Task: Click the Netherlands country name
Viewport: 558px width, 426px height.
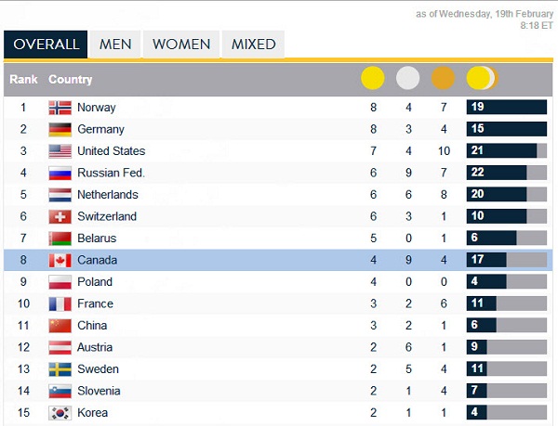Action: pyautogui.click(x=107, y=195)
